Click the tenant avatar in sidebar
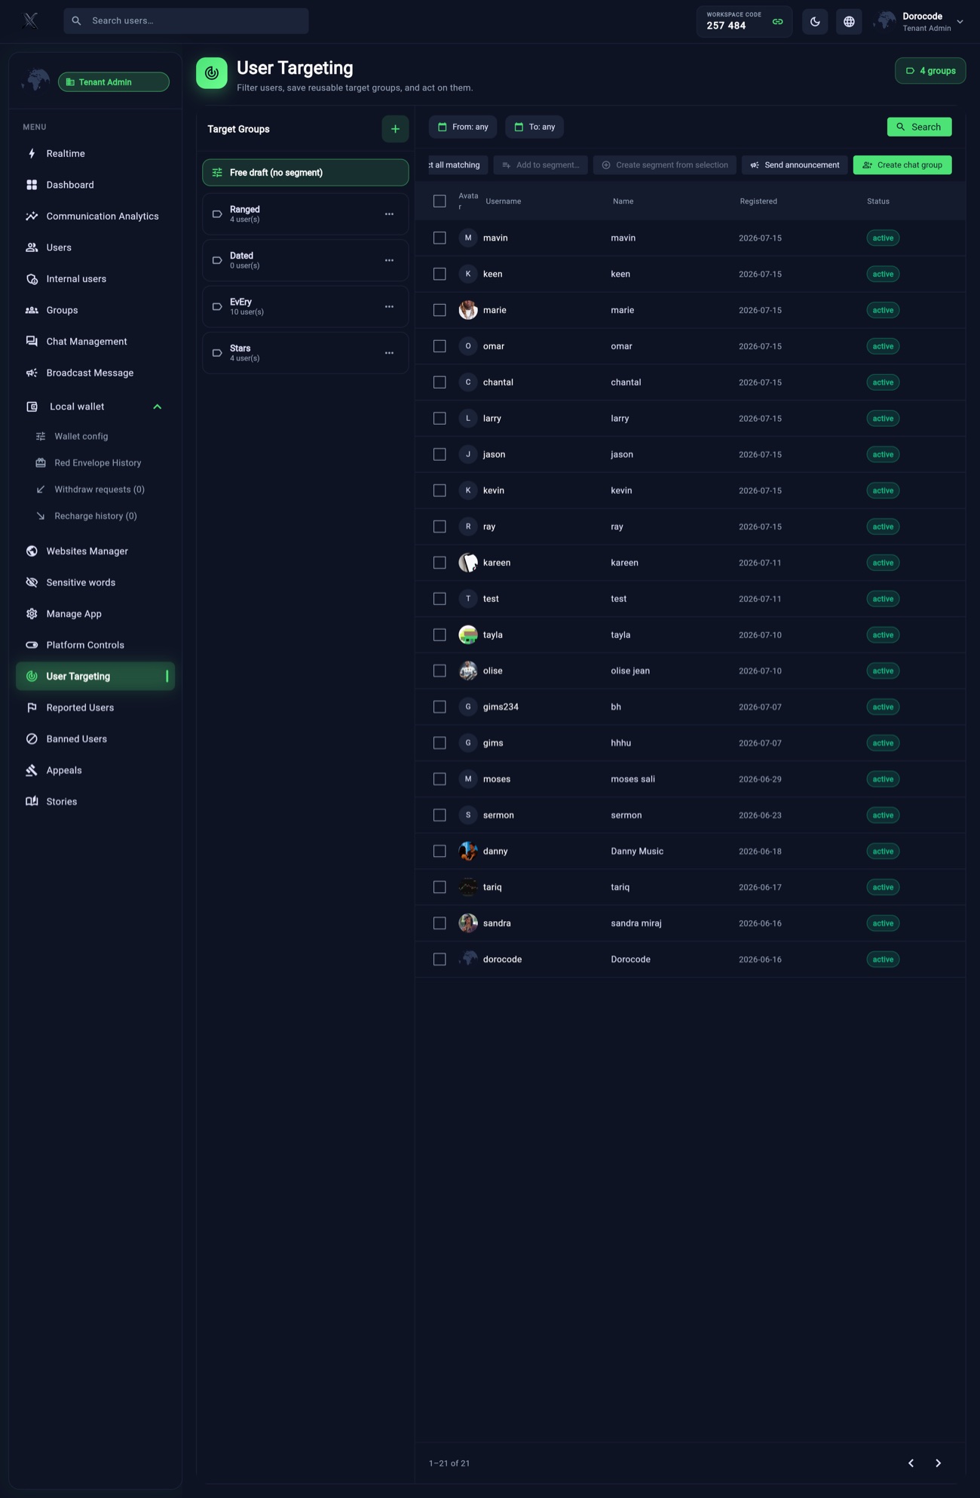Image resolution: width=980 pixels, height=1498 pixels. 35,79
